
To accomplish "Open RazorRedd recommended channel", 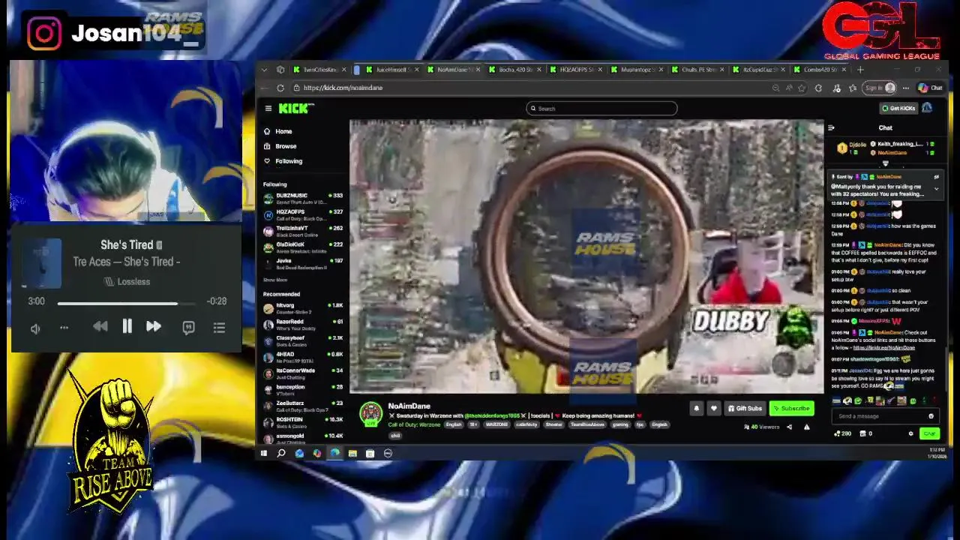I will point(303,325).
